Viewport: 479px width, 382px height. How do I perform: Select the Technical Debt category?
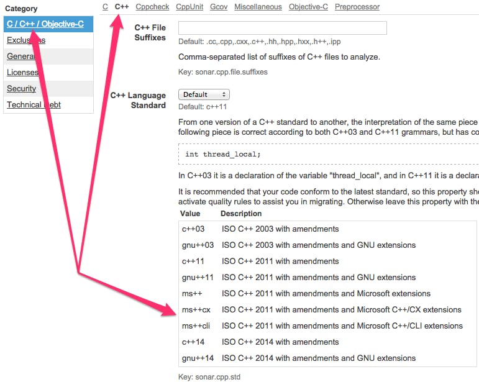click(x=34, y=105)
